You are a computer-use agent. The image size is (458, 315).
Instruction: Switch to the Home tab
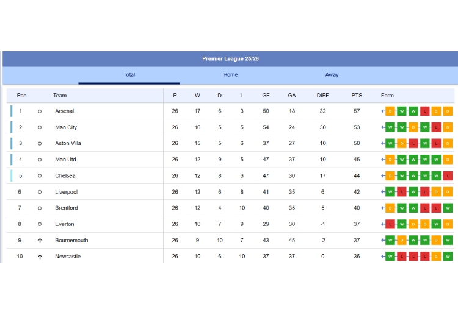(x=230, y=75)
